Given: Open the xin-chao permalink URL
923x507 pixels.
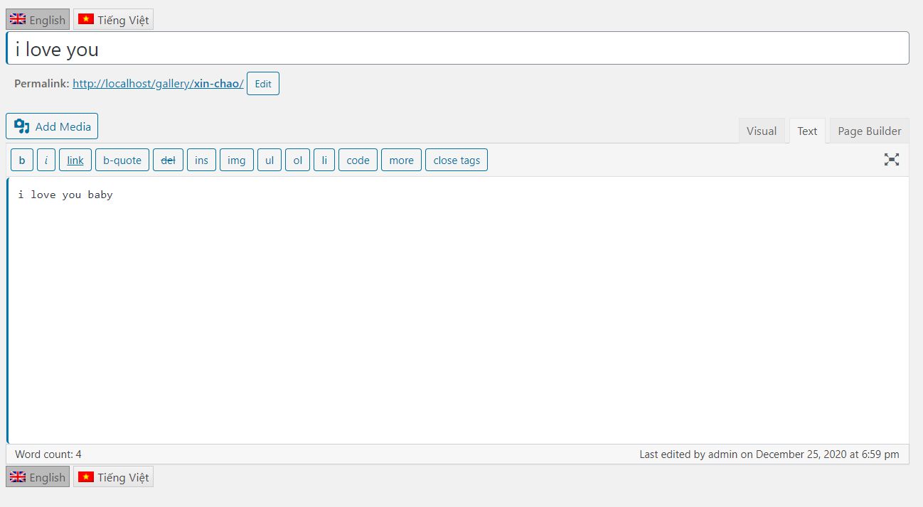Looking at the screenshot, I should pyautogui.click(x=158, y=84).
